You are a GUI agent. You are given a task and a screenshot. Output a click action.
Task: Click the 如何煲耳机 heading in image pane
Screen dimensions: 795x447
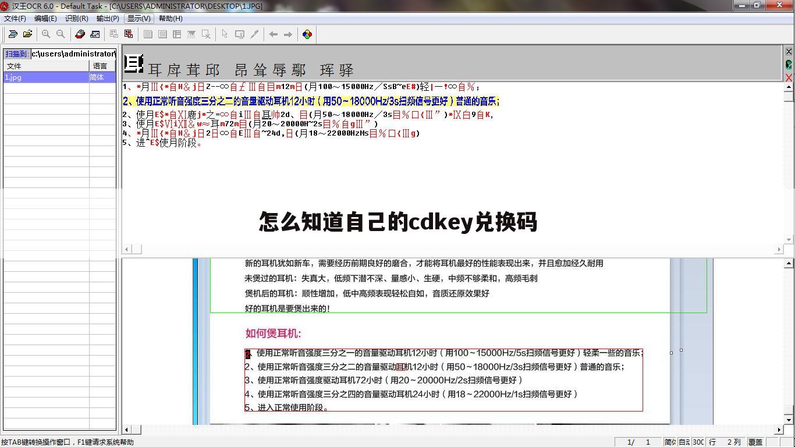pos(273,334)
